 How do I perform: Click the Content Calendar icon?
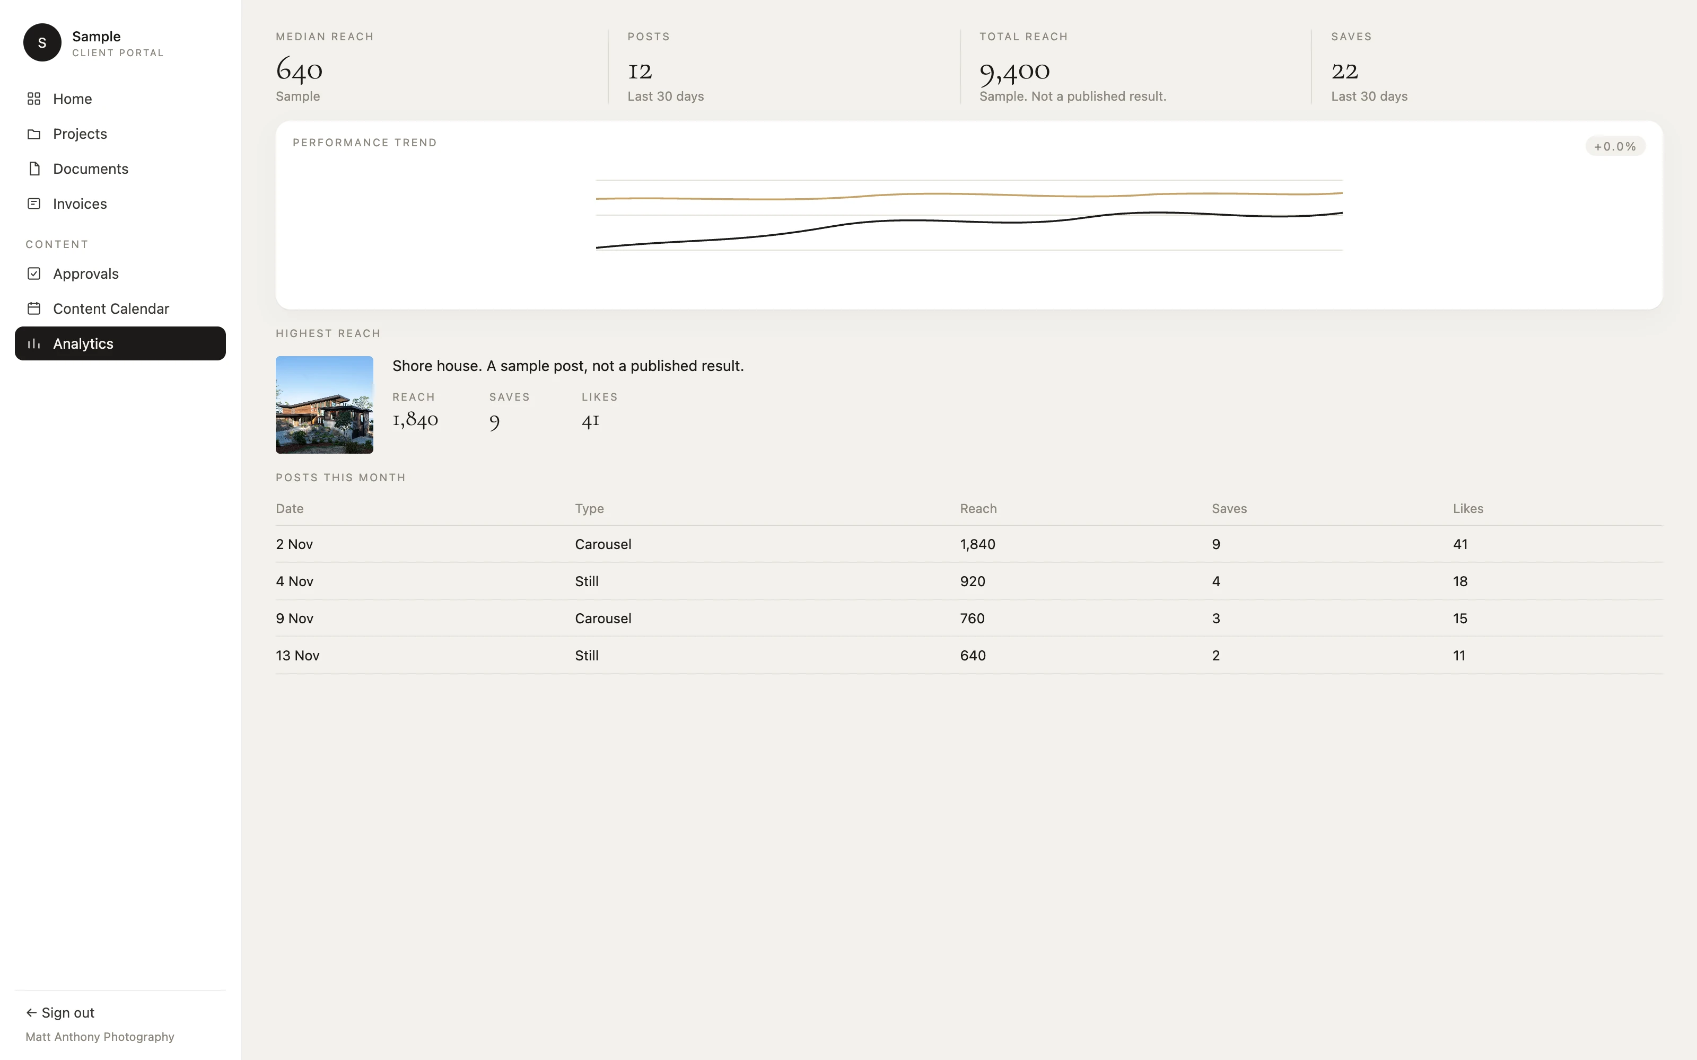click(33, 309)
